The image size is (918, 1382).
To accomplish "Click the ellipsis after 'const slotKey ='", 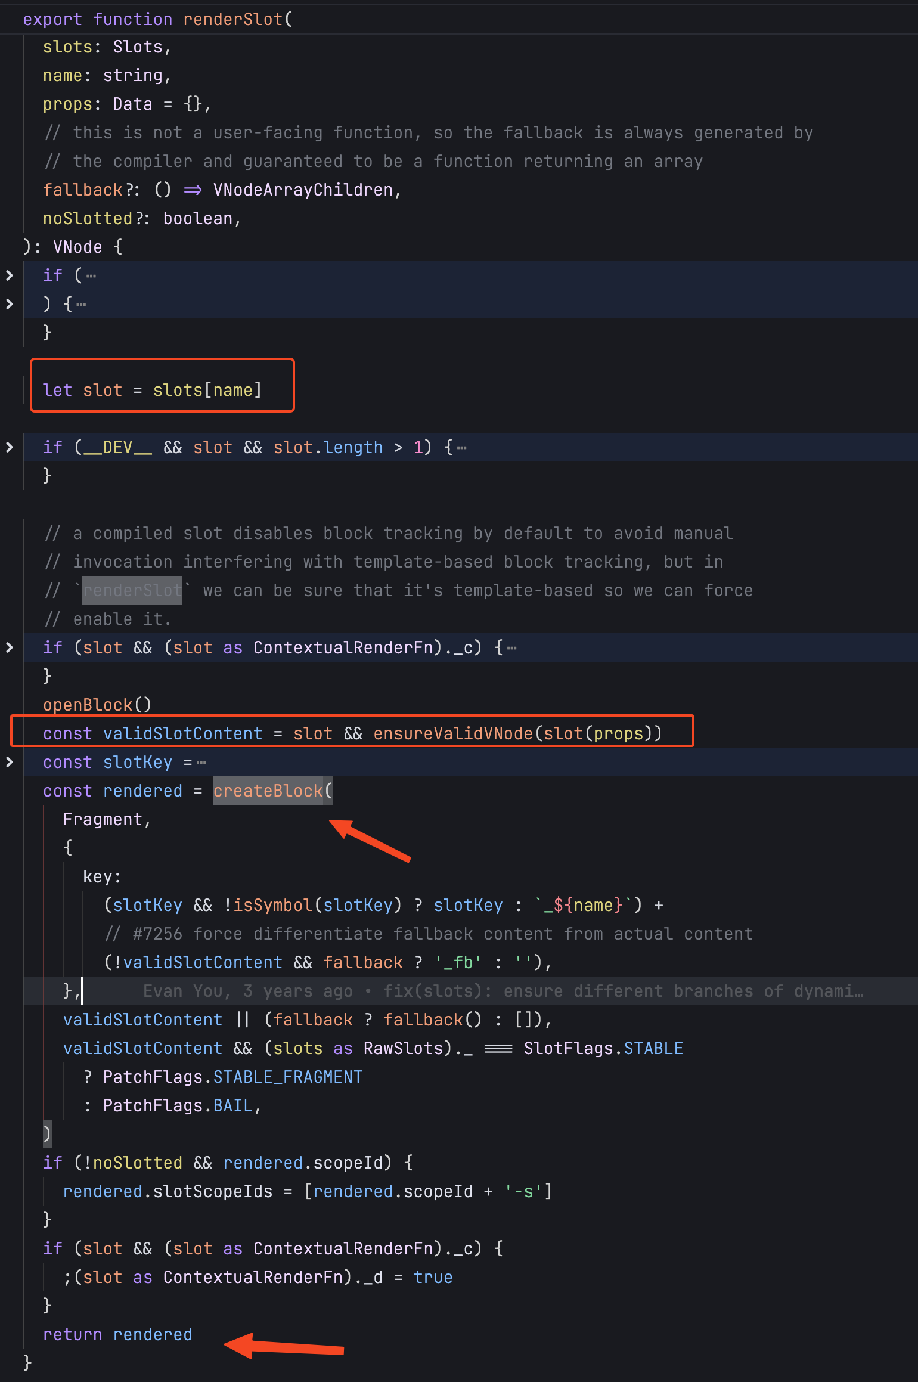I will [201, 763].
